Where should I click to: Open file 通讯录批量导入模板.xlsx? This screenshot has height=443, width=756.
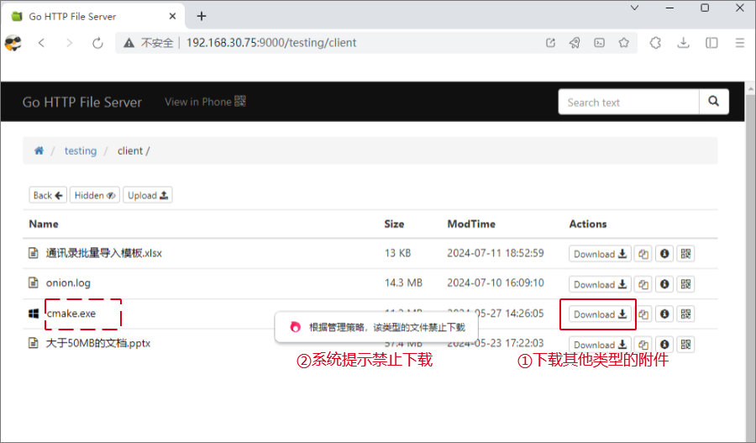(103, 253)
